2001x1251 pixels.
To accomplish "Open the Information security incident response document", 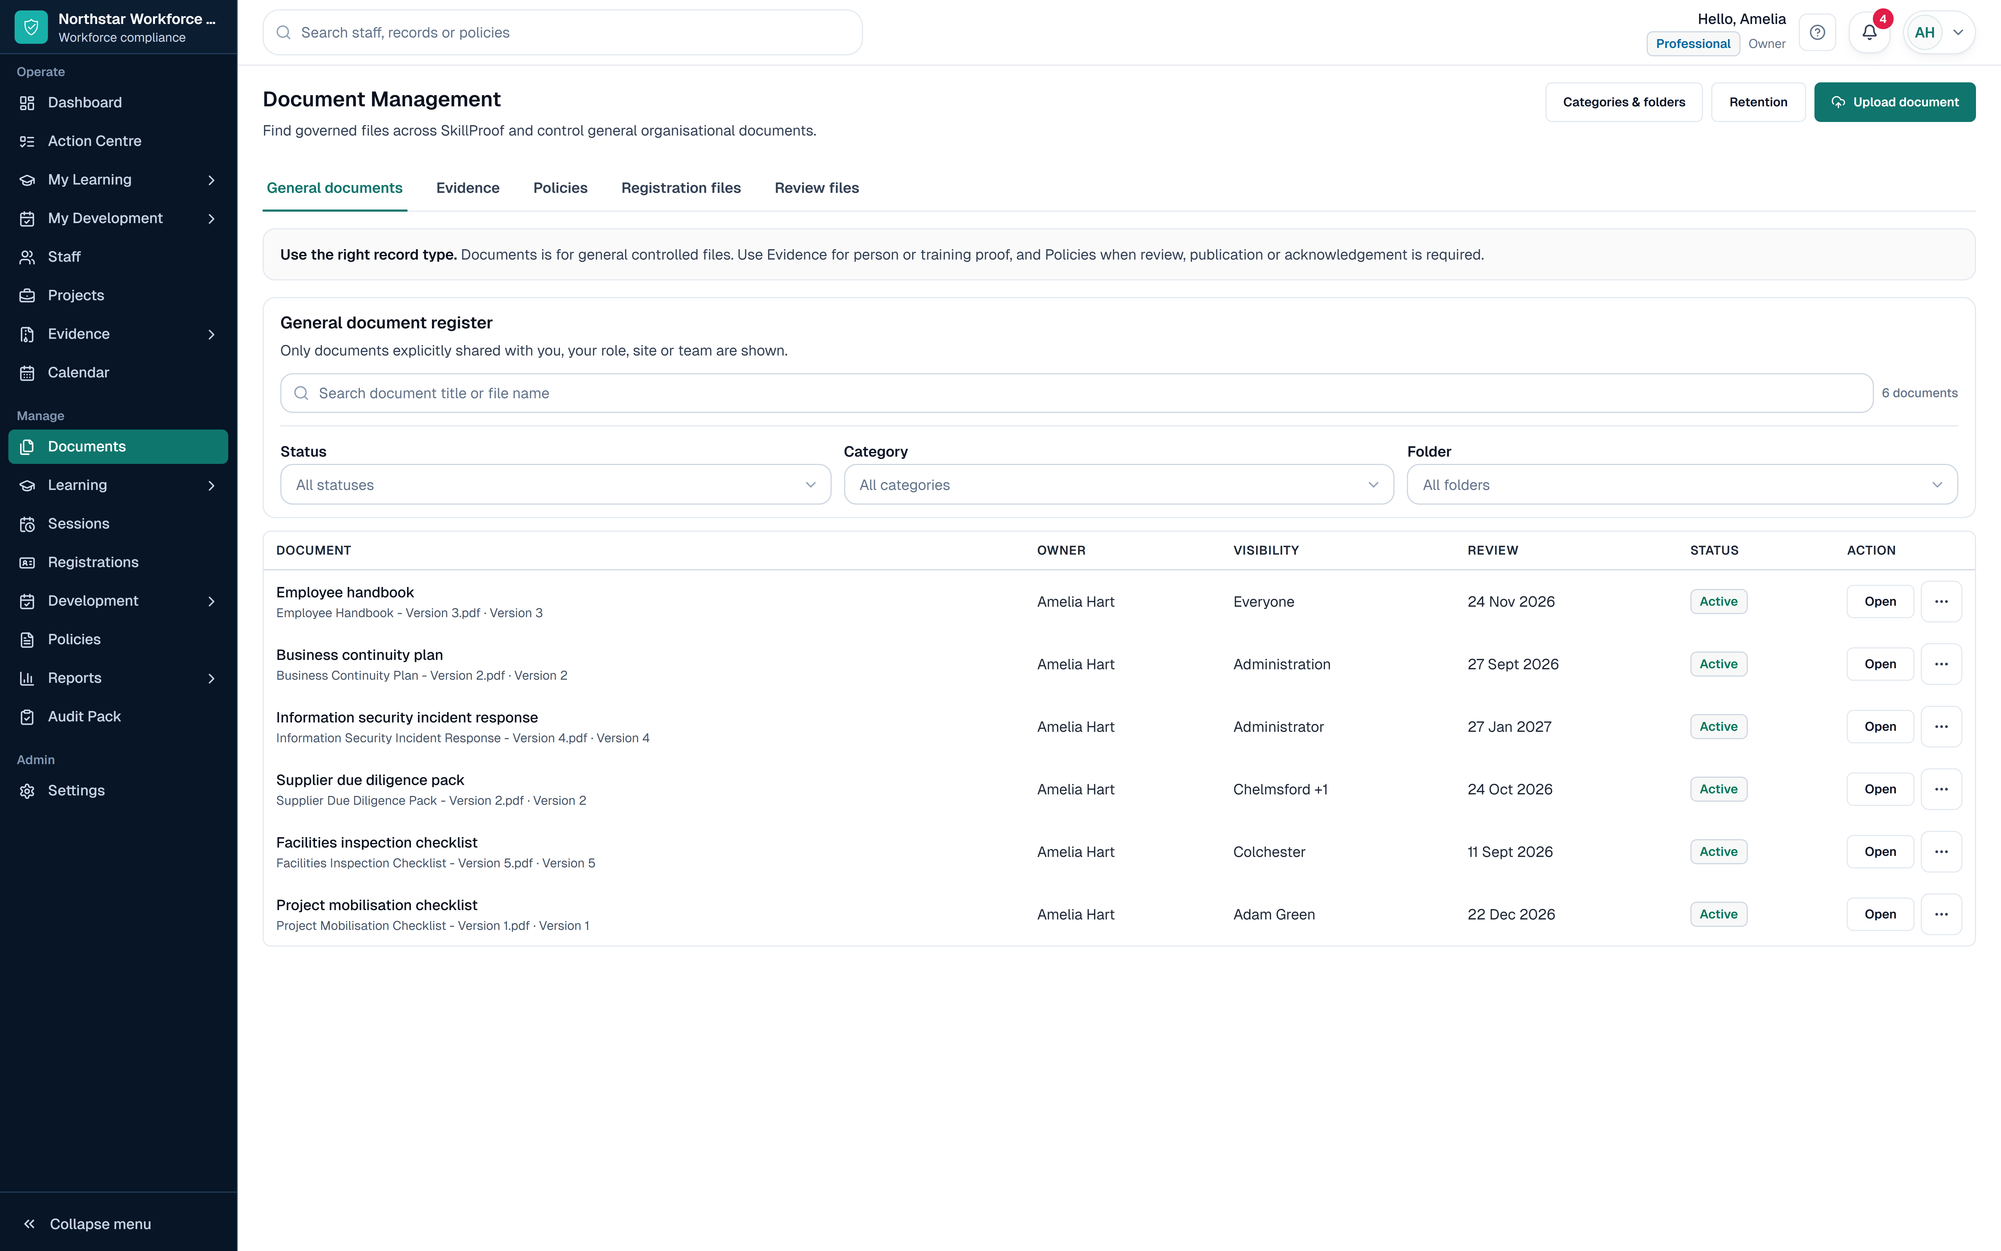I will click(x=1880, y=726).
